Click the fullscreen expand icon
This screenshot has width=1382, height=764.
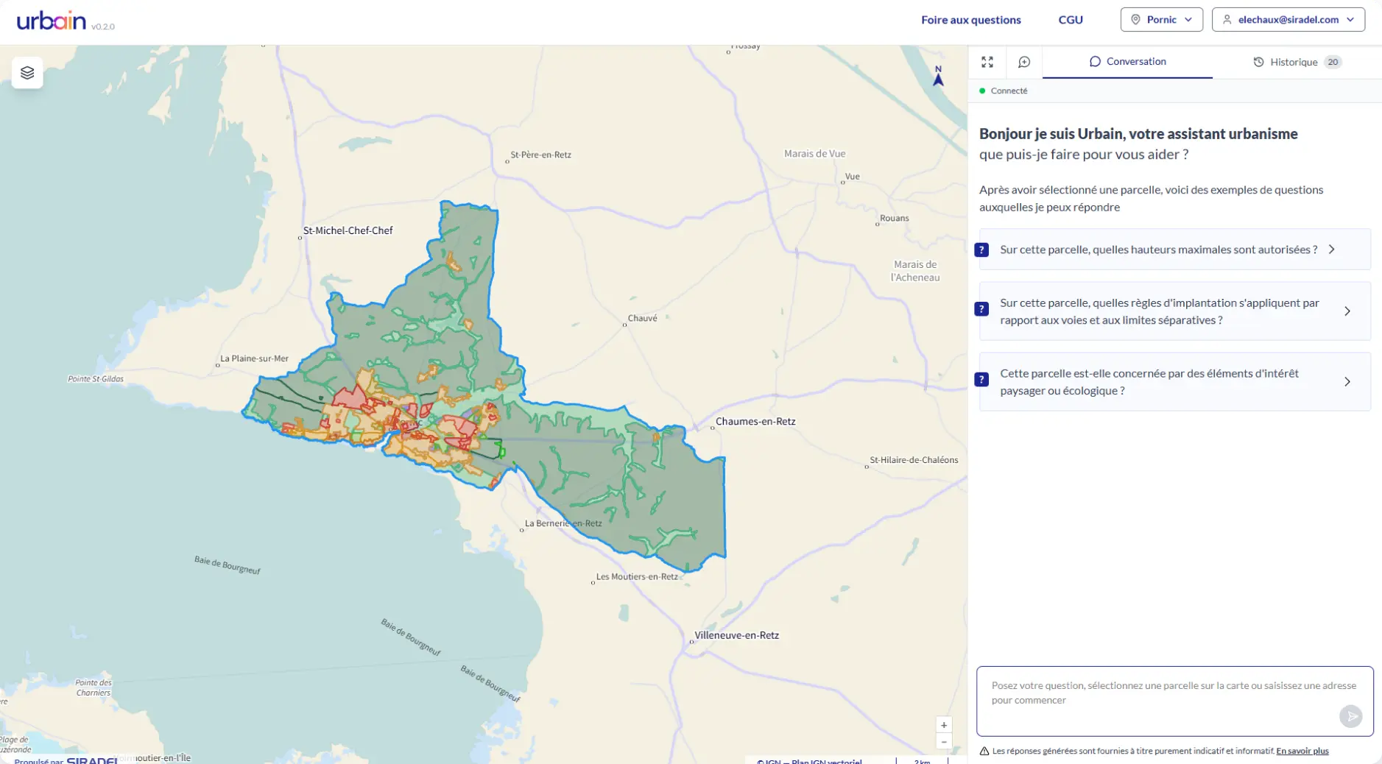click(987, 62)
